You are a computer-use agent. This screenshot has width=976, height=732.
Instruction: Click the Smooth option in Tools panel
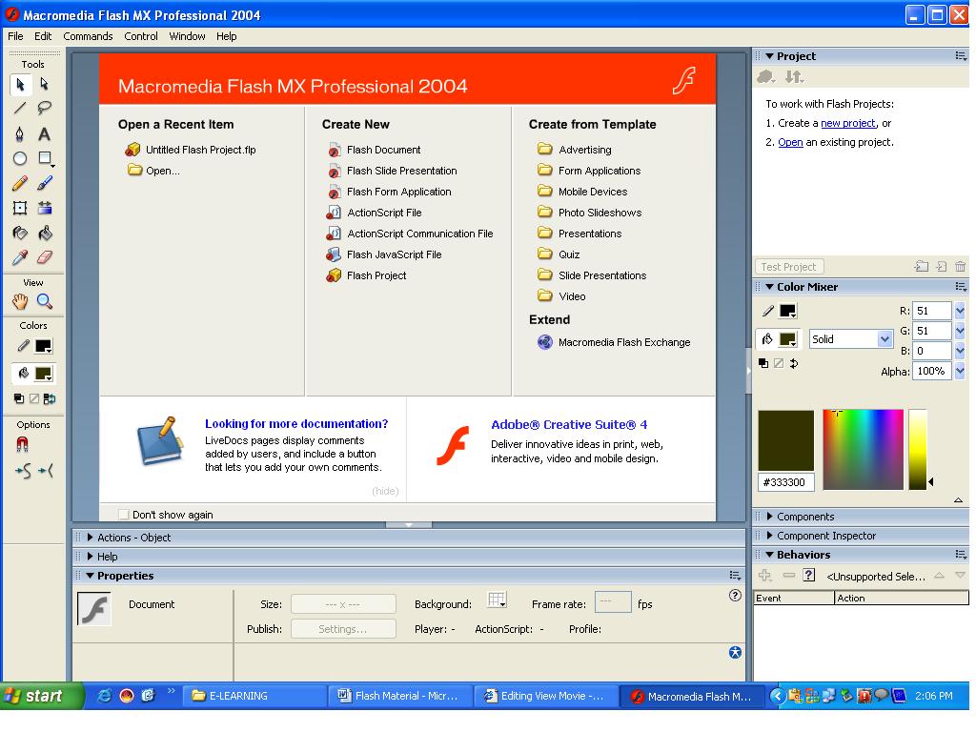click(23, 472)
